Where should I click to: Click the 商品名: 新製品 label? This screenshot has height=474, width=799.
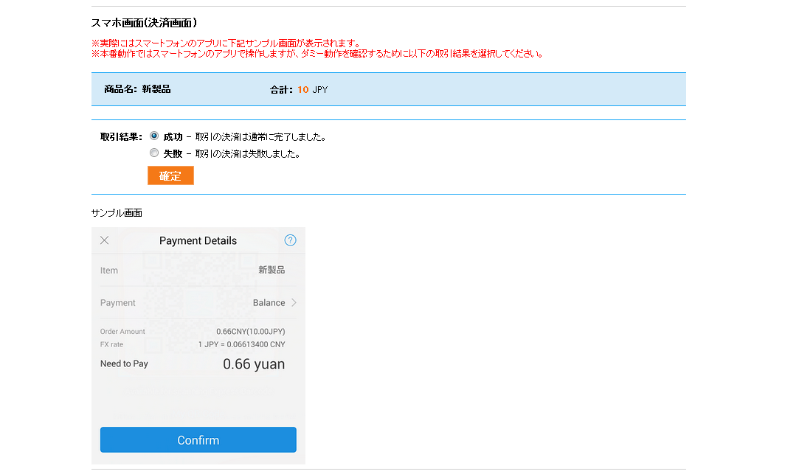coord(137,89)
